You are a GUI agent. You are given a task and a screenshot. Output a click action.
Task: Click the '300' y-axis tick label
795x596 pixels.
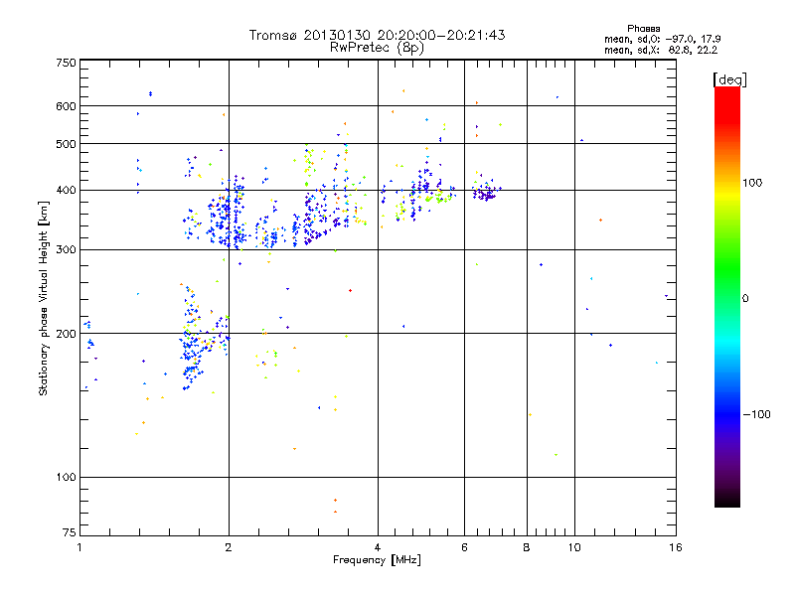[x=66, y=249]
